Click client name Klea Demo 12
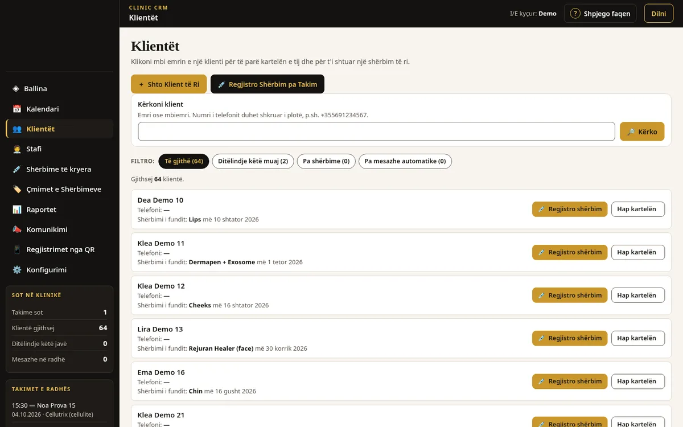683x427 pixels. pos(161,286)
